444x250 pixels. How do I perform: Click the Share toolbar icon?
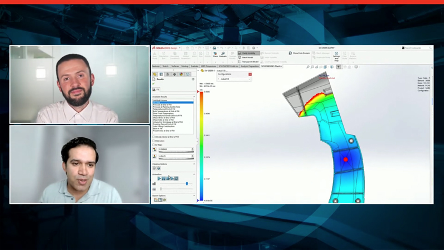215,56
